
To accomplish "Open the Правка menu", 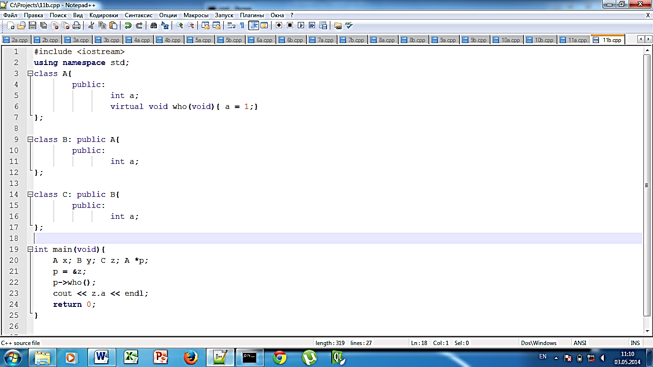I will 33,15.
